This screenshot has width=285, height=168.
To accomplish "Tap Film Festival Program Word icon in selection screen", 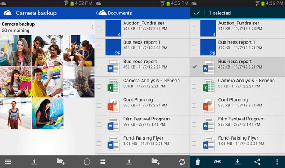I will tap(209, 125).
